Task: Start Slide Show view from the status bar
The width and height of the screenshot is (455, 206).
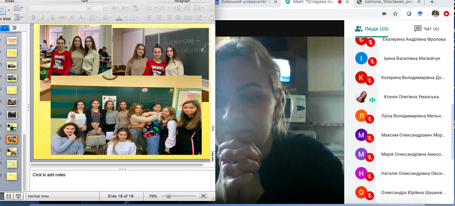Action: coord(18,196)
